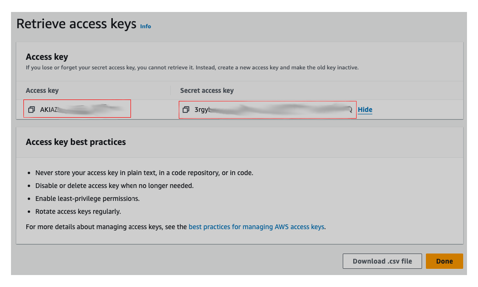Click the "If you lose or forget" description text
This screenshot has height=287, width=478.
point(192,67)
